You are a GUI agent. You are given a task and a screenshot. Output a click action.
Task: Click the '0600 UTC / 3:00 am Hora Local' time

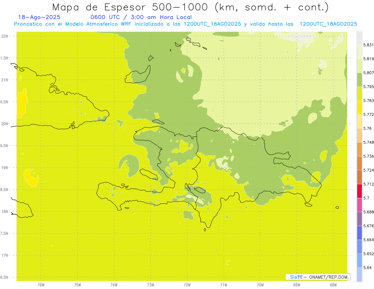141,17
